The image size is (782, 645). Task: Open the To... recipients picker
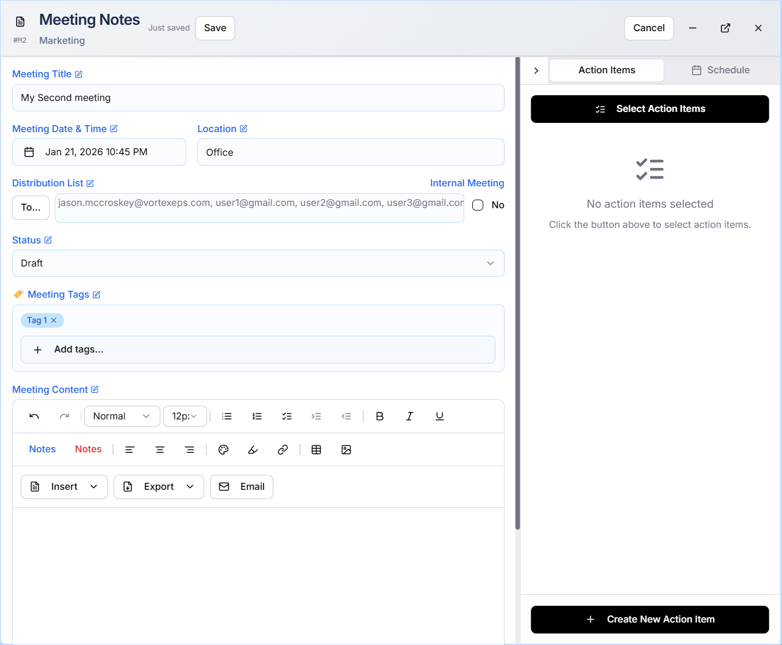click(x=31, y=208)
